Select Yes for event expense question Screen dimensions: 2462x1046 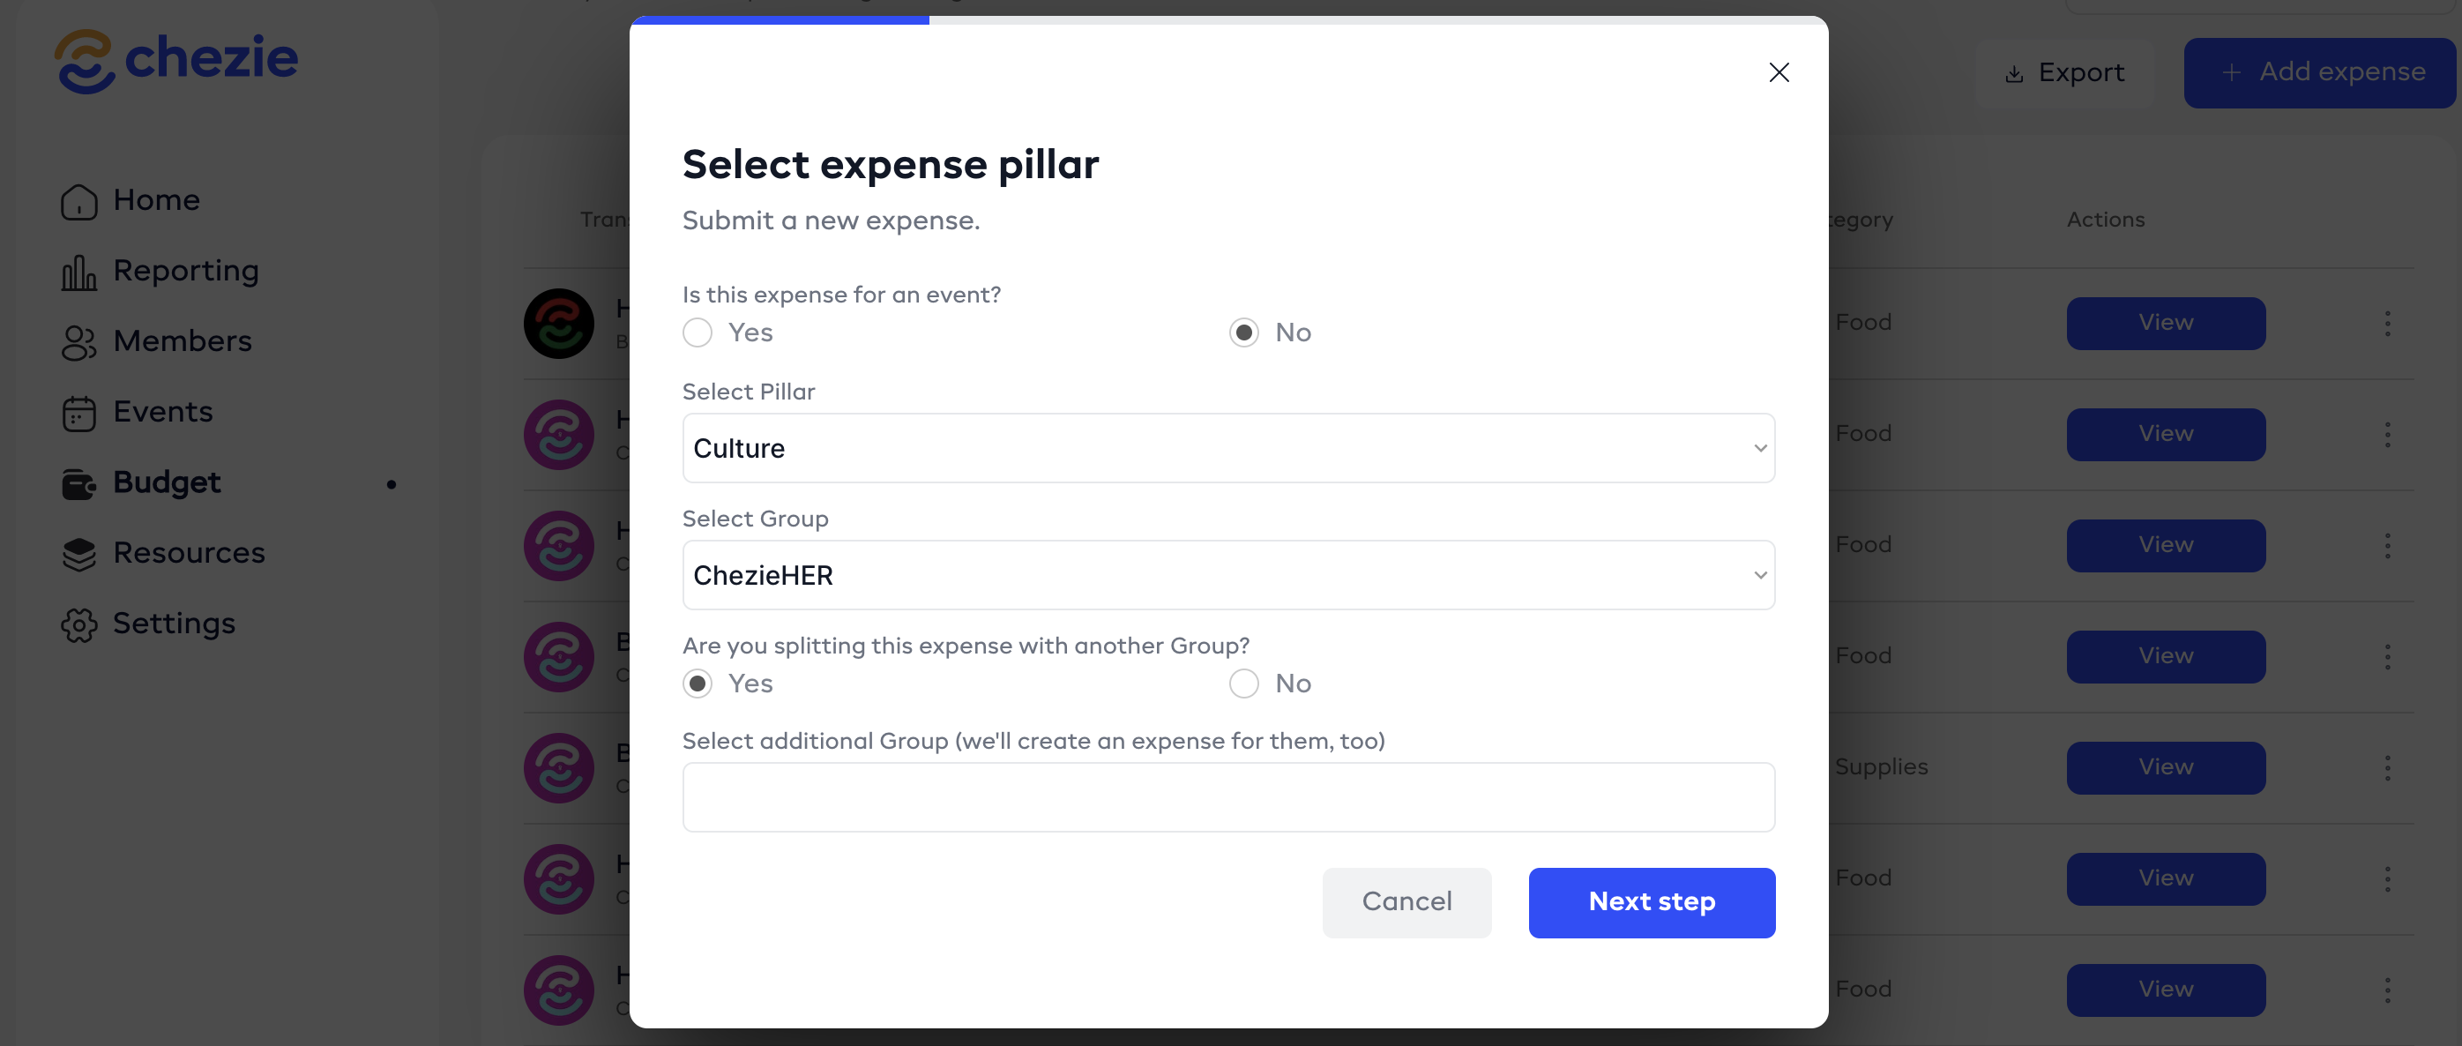(x=698, y=332)
